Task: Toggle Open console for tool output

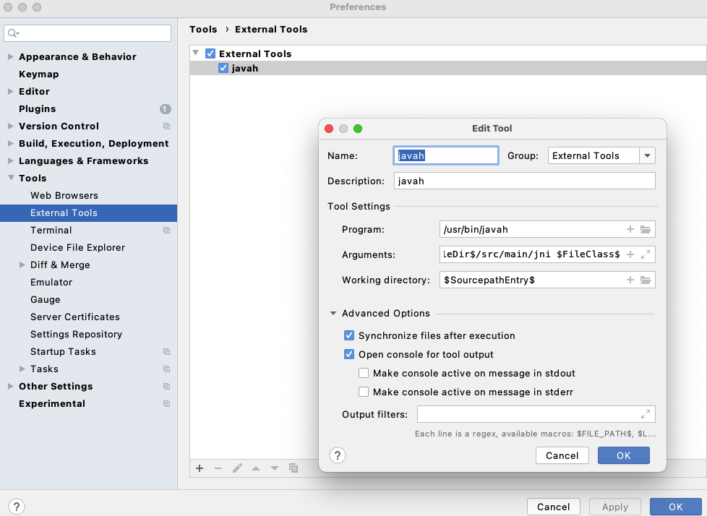Action: tap(349, 354)
